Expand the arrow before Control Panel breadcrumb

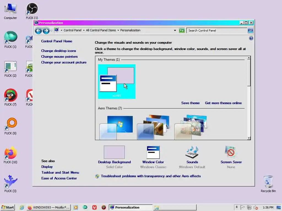[61, 30]
